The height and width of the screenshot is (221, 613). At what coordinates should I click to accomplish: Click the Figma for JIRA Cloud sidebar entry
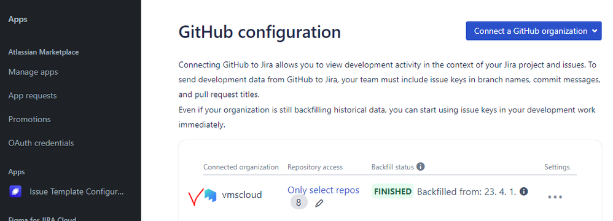click(x=42, y=219)
